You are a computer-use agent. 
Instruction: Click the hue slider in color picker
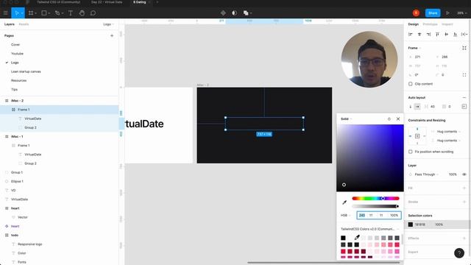(375, 198)
